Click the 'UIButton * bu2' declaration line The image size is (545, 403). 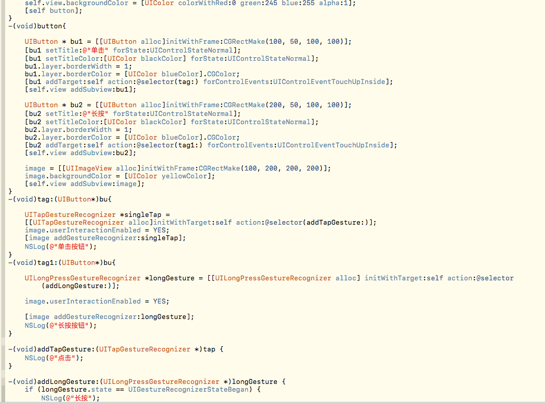coord(188,105)
